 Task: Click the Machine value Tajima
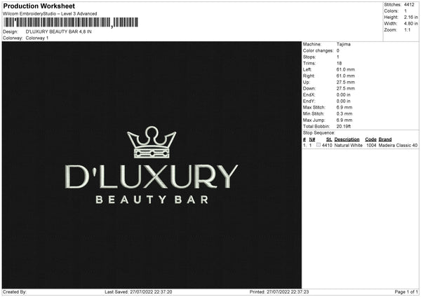pos(343,44)
